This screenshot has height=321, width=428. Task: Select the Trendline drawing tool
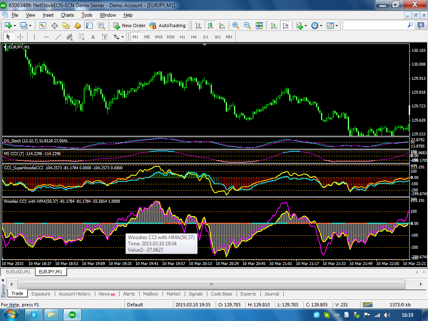coord(58,37)
